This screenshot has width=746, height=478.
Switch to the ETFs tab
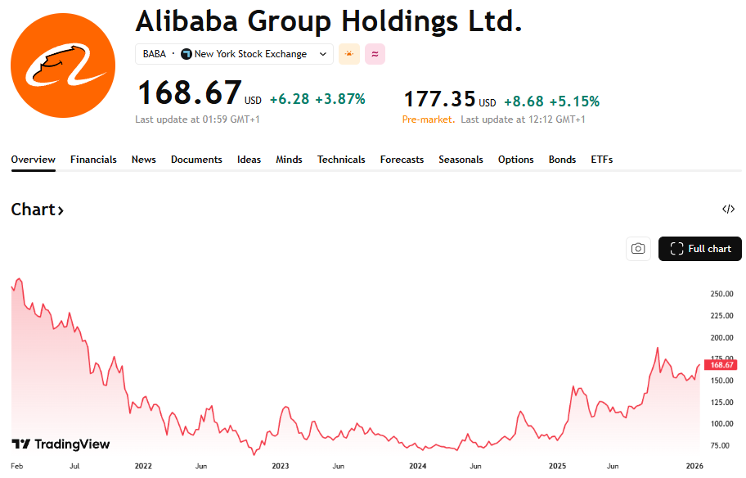[x=602, y=160]
